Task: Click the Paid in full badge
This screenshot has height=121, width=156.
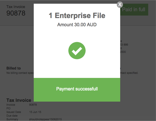Action: pyautogui.click(x=134, y=9)
